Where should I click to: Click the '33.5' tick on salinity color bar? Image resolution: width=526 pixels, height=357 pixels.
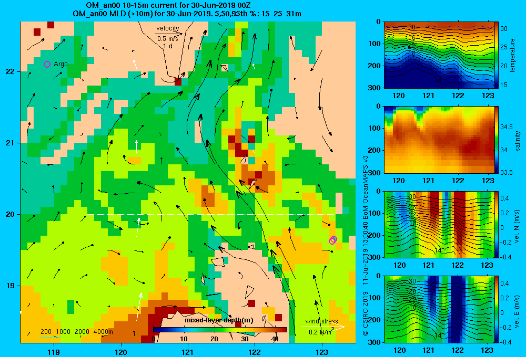click(x=507, y=173)
